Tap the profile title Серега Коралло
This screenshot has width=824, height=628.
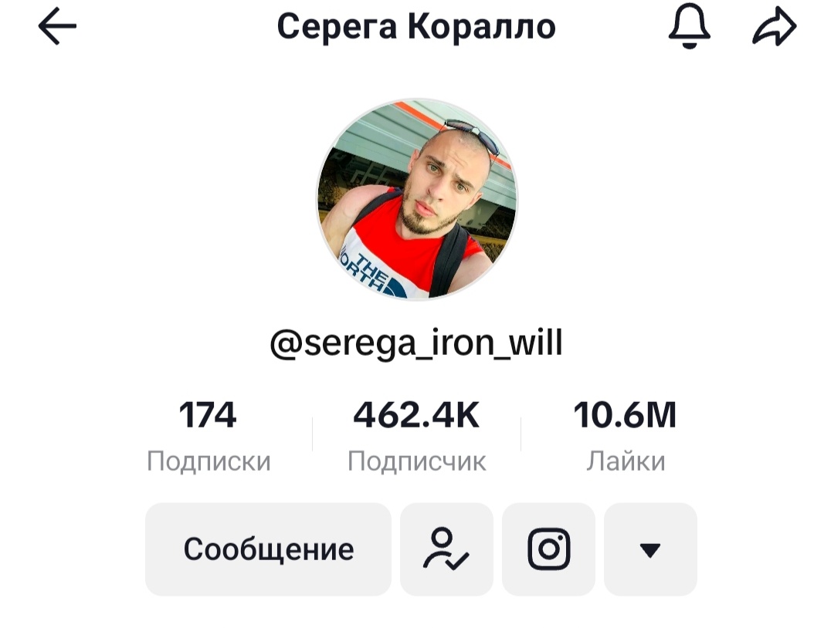(416, 26)
